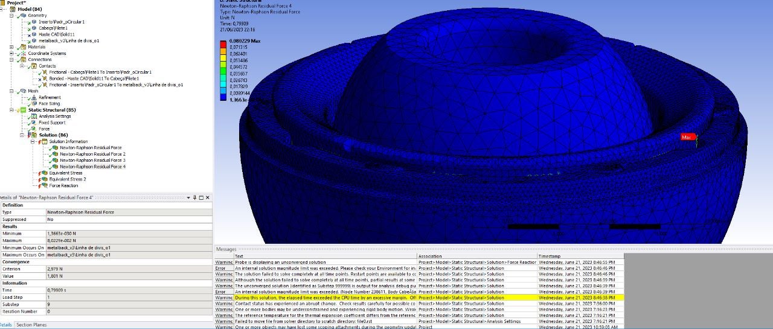Collapse the Solution (B6) node
The width and height of the screenshot is (773, 329).
click(x=22, y=135)
